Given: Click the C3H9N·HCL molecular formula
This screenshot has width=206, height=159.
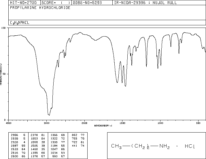Looking at the screenshot, I should pos(20,23).
